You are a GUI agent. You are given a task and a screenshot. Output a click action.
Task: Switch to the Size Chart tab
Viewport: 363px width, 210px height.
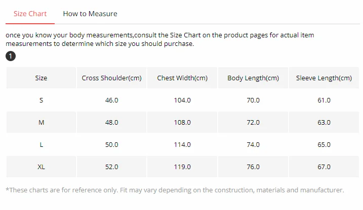[x=30, y=14]
